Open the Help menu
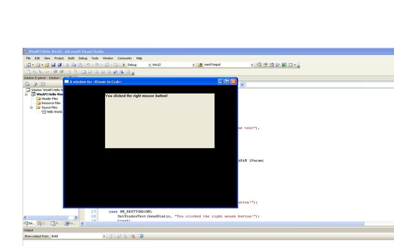The height and width of the screenshot is (246, 394). (x=139, y=58)
